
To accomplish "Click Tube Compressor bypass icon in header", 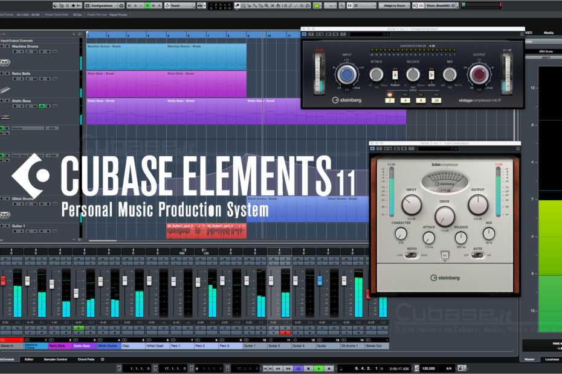I will 372,148.
